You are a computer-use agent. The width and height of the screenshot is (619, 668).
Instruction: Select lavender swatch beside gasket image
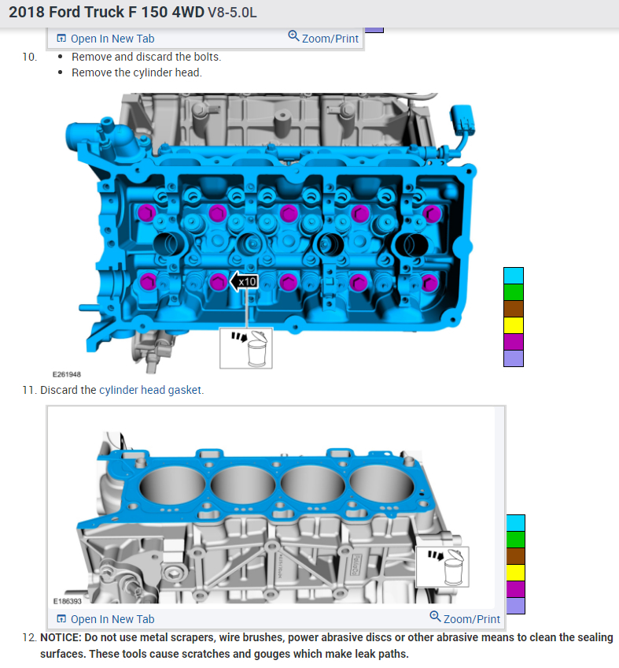pos(516,606)
